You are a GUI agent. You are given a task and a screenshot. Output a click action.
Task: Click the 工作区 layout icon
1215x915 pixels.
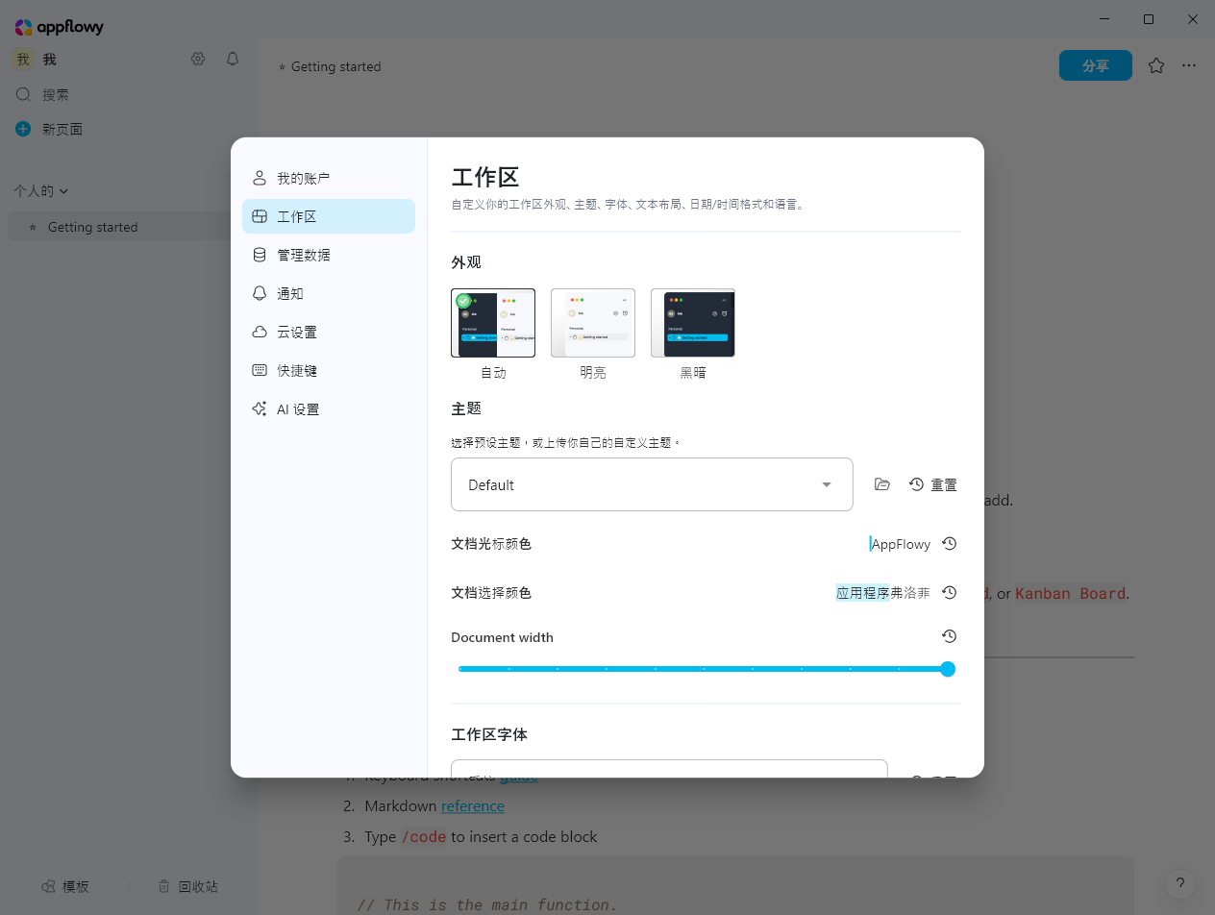tap(260, 216)
